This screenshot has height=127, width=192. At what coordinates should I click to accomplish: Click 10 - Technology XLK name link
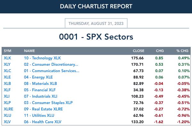coord(42,58)
